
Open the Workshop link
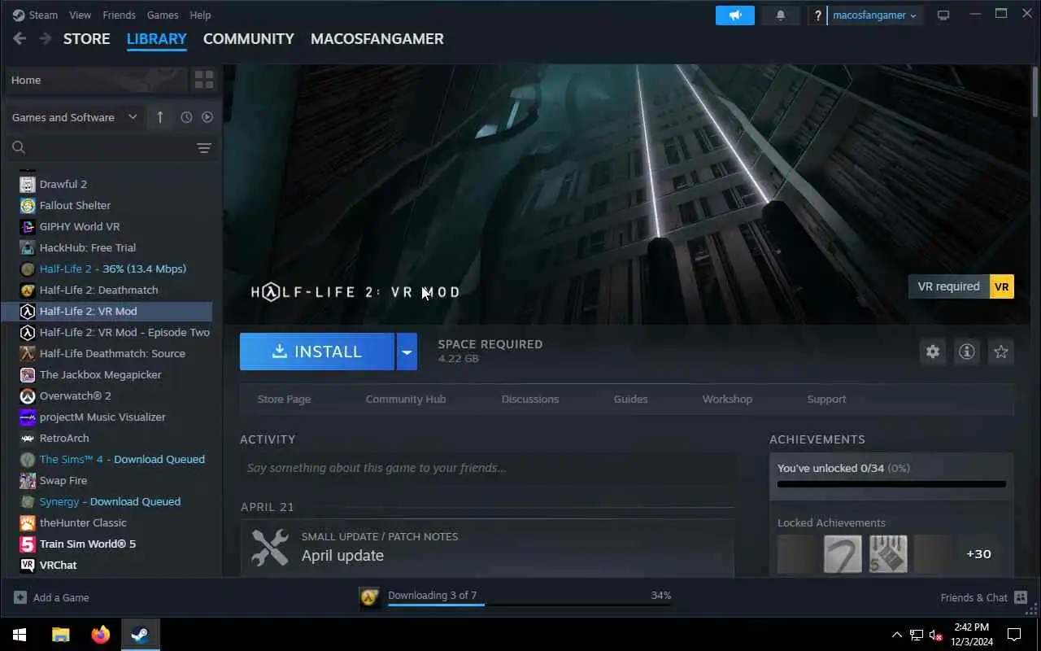[x=727, y=399]
